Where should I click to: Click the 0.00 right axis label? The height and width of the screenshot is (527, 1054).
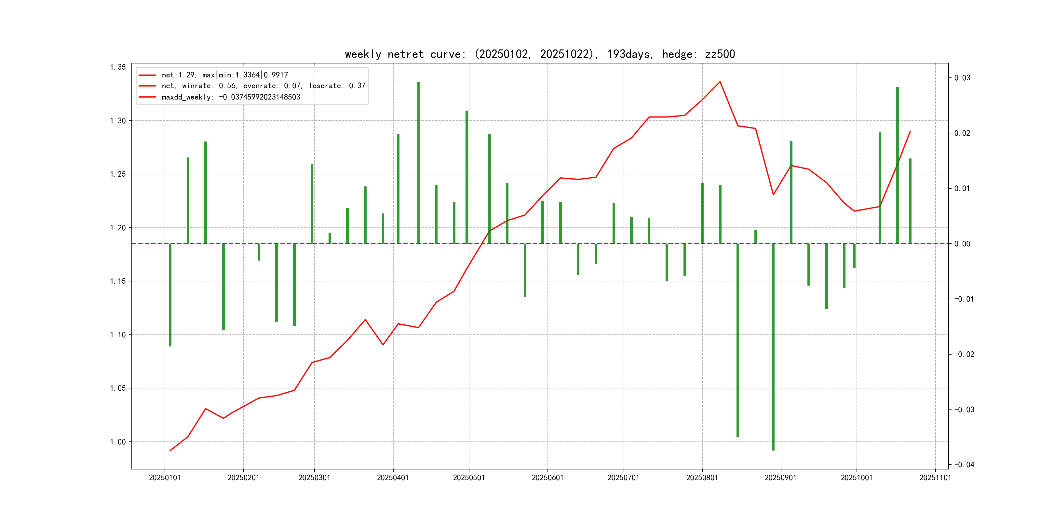pos(962,244)
